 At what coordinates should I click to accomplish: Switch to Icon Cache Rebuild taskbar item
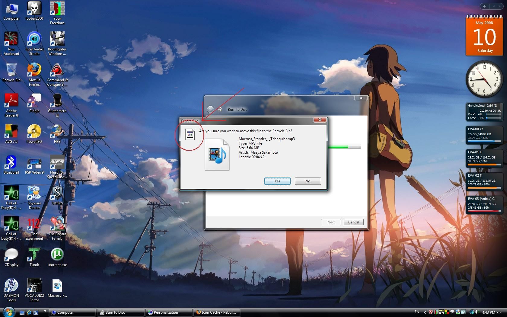pyautogui.click(x=217, y=312)
